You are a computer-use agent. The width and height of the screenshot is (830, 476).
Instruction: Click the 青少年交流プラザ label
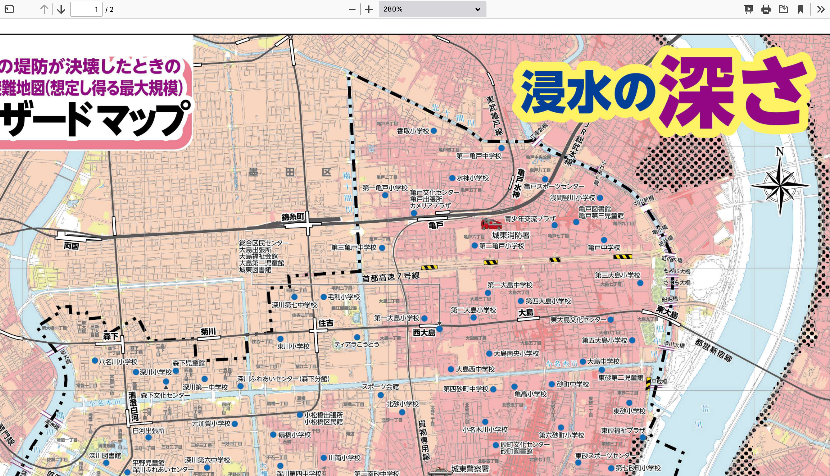530,219
